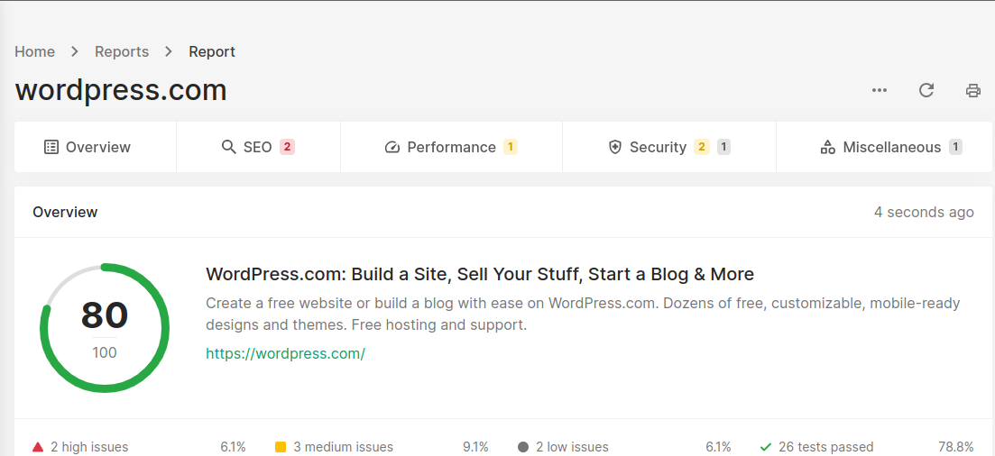Click the green tests passed checkmark
Image resolution: width=995 pixels, height=456 pixels.
tap(766, 447)
